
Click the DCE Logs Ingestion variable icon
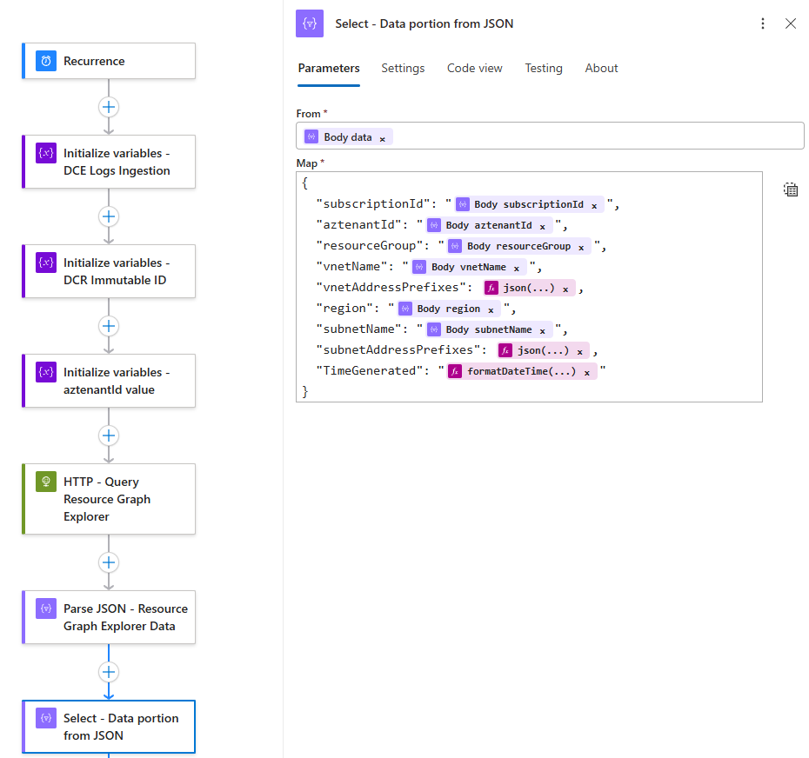tap(46, 154)
